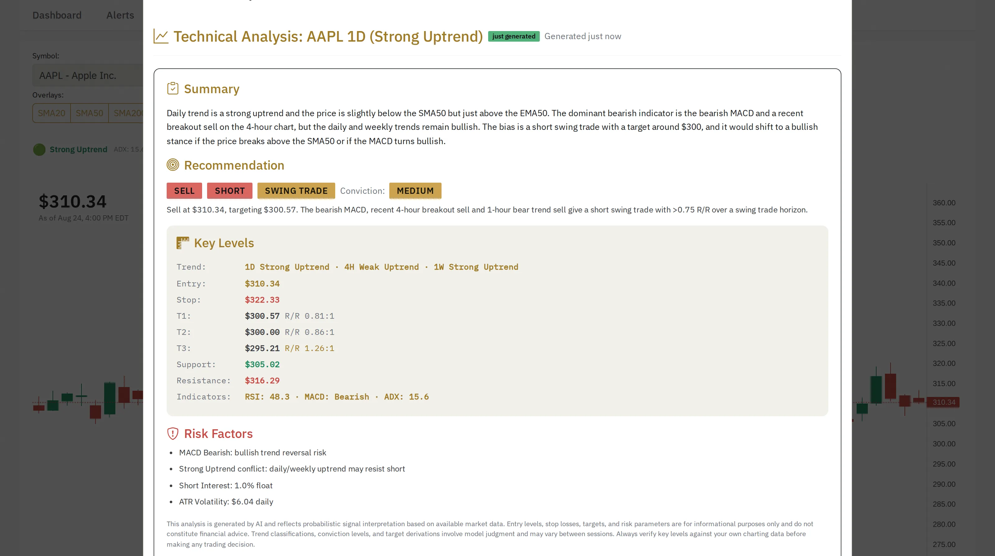Click the SWING TRADE badge
Screen dimensions: 995x556
[x=296, y=191]
